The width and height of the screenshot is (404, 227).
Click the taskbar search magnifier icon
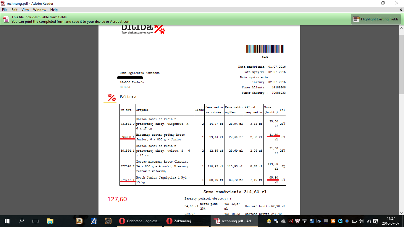(x=21, y=221)
